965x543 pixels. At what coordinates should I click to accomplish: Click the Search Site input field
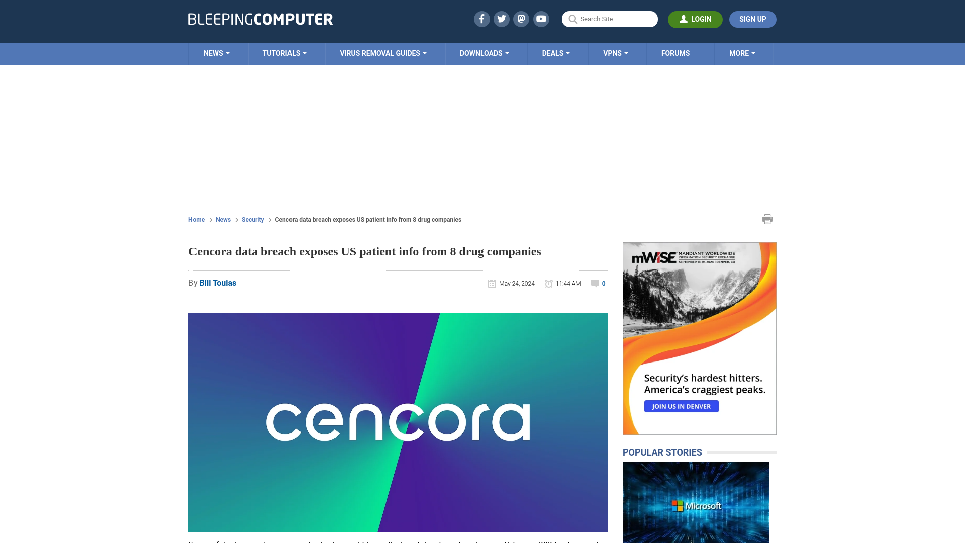[x=610, y=19]
